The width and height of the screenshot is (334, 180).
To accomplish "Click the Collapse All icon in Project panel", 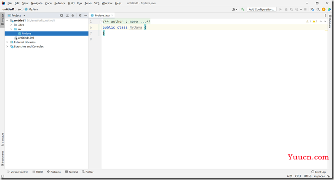I will [73, 16].
